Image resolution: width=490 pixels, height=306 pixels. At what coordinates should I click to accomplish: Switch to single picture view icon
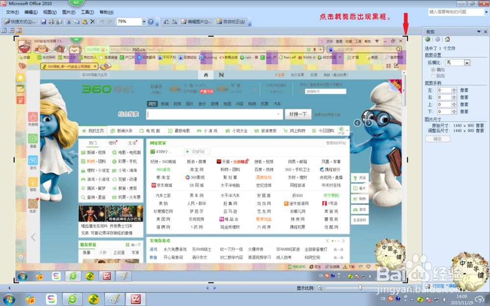click(19, 30)
